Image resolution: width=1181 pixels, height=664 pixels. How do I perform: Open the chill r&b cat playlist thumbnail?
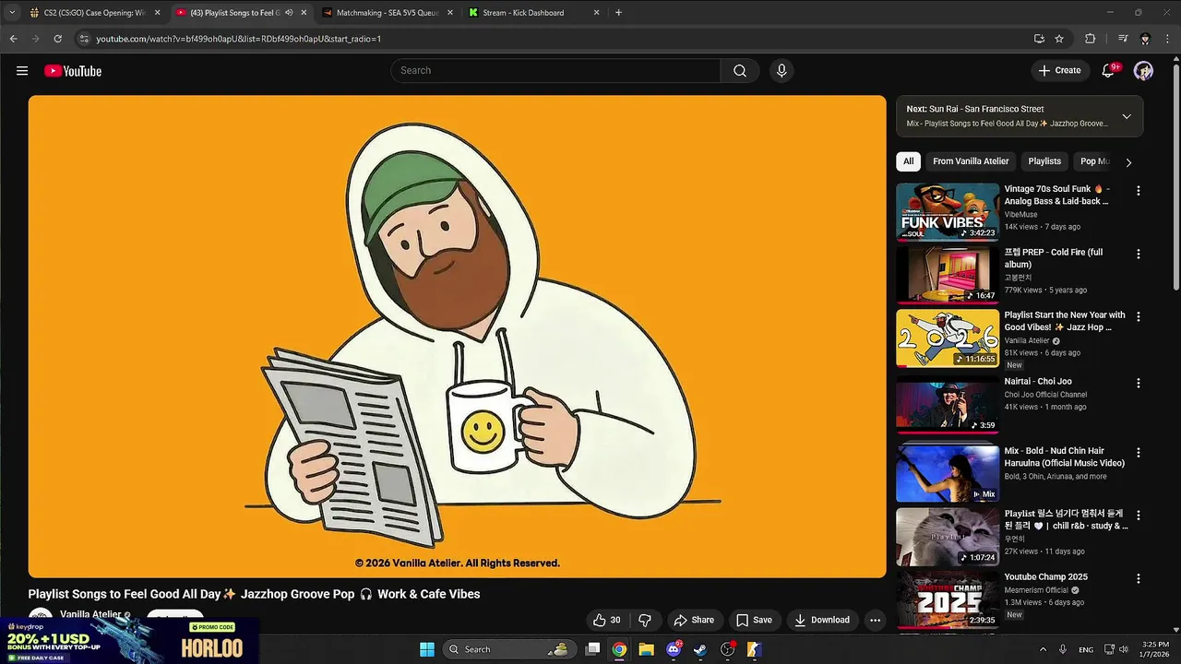(948, 537)
